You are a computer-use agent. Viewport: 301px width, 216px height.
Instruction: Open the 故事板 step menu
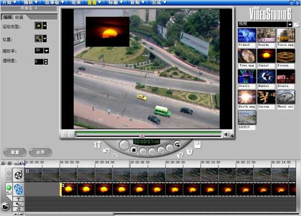[54, 2]
